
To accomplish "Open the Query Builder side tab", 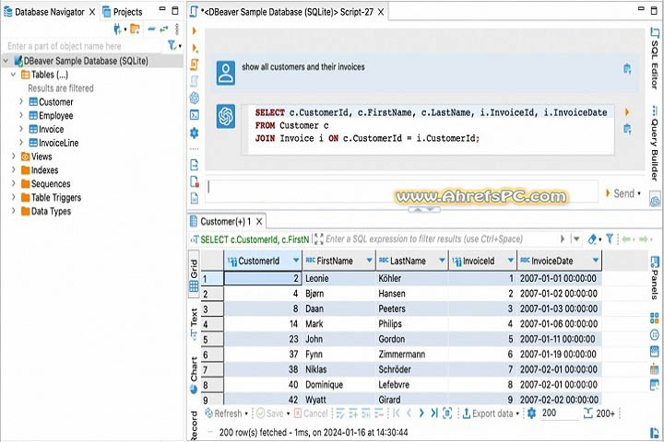I will pos(655,144).
